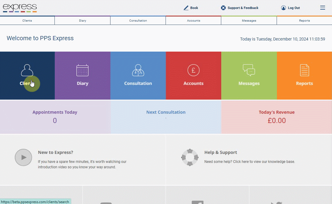Click the Support & Feedback lifebuoy icon
Viewport: 332px width, 204px height.
(223, 8)
